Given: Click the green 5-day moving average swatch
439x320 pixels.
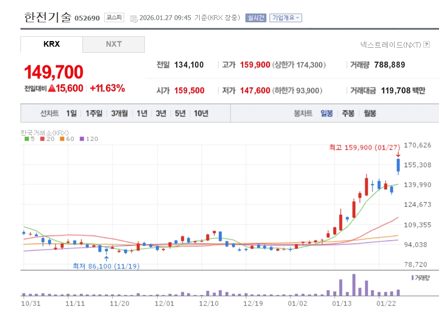Looking at the screenshot, I should 27,139.
